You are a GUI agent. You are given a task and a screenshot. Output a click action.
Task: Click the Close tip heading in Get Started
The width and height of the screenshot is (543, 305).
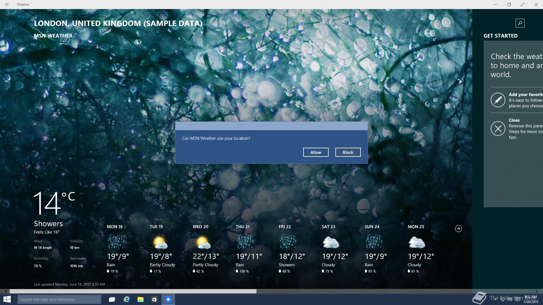pos(514,120)
